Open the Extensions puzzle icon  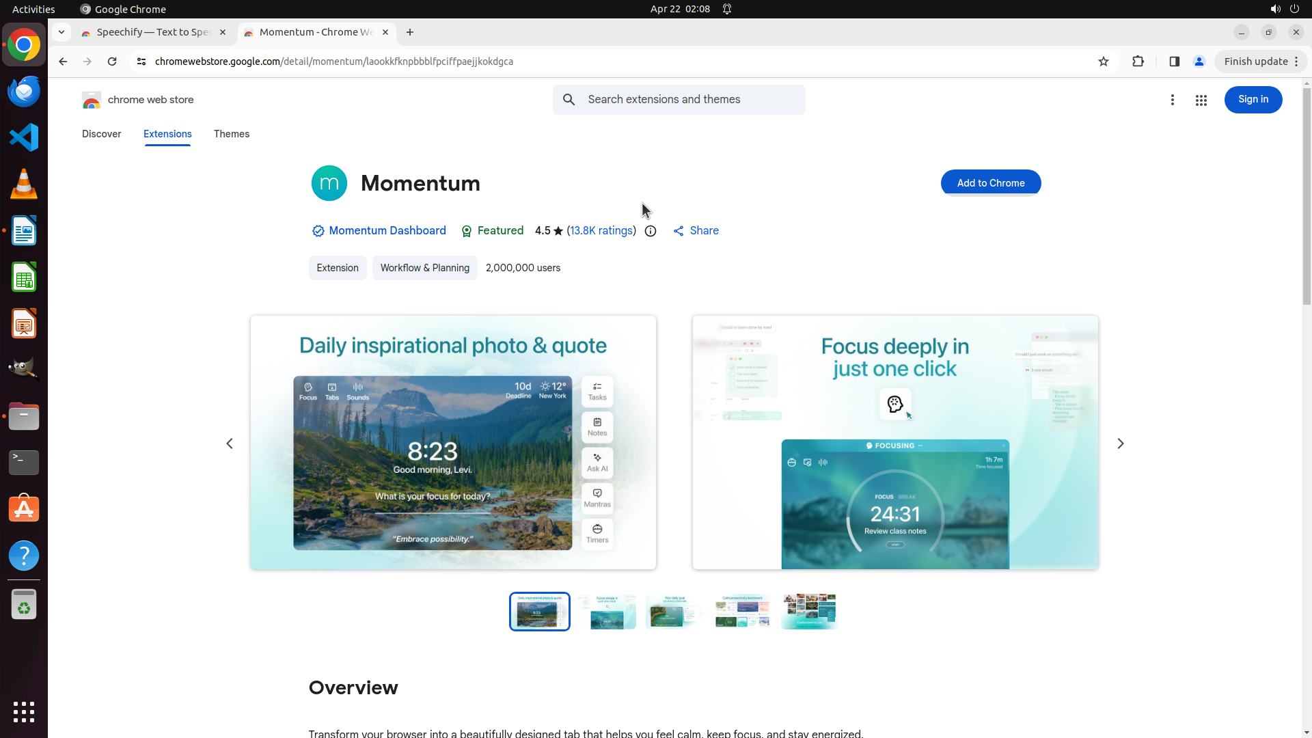tap(1138, 61)
